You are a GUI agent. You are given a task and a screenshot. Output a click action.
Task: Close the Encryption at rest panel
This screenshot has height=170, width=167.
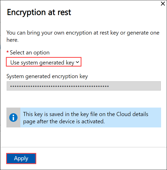(x=162, y=4)
